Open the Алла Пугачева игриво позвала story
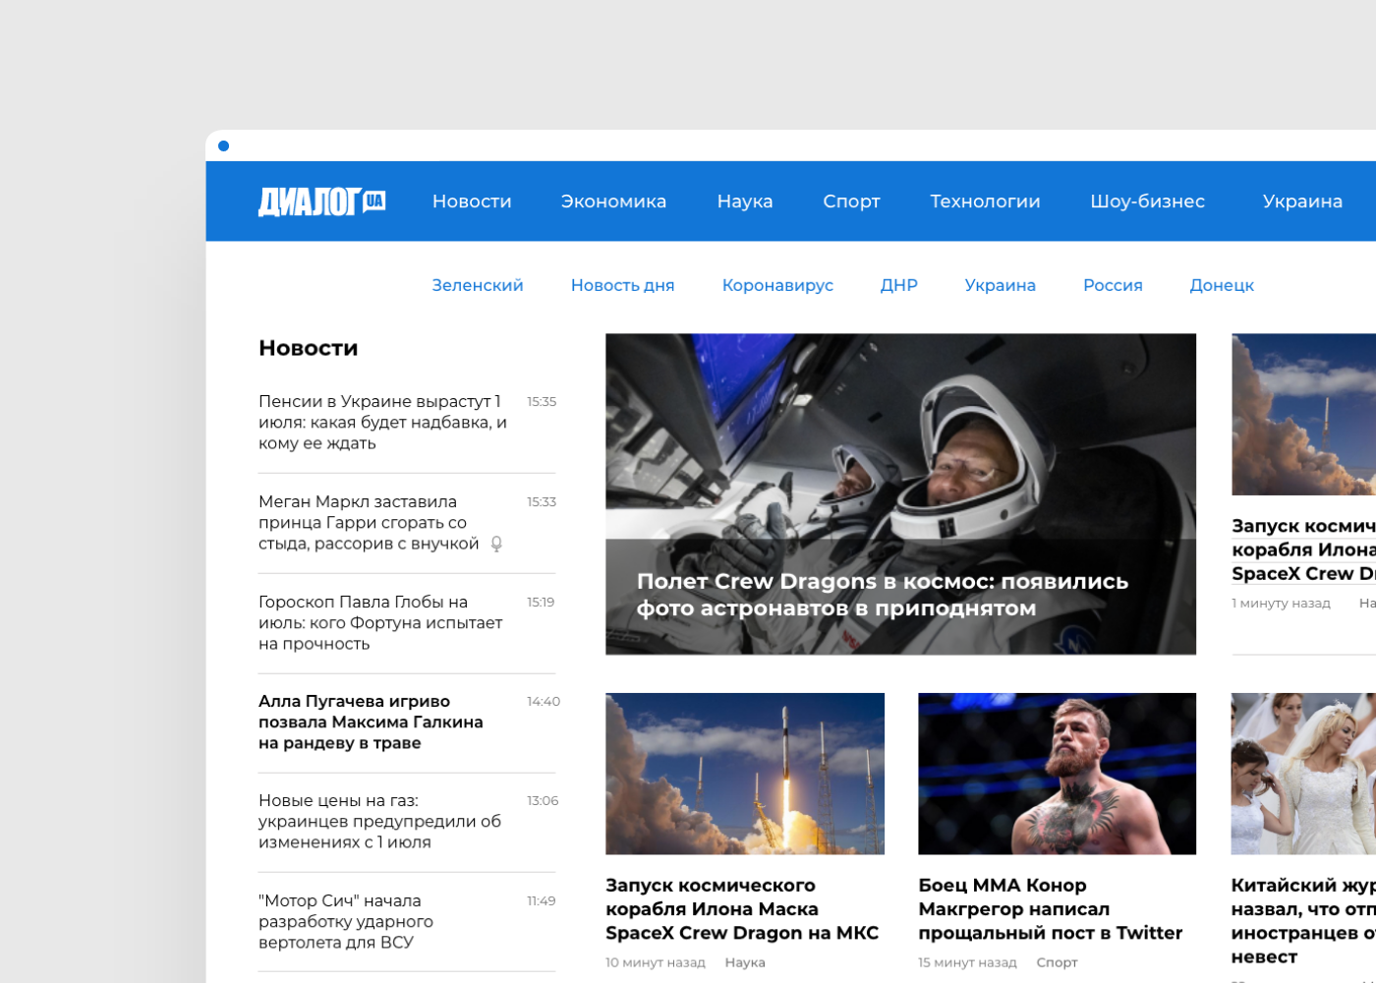 click(371, 723)
